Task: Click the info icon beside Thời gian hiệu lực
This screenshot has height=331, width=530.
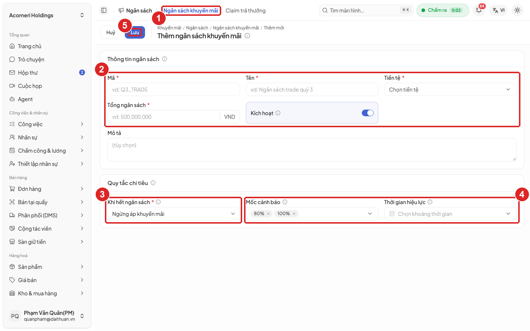Action: 430,202
